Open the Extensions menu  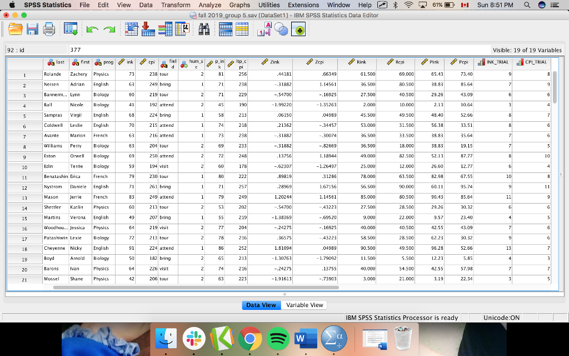coord(303,4)
